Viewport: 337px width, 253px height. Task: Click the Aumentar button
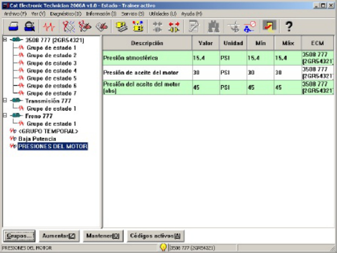pyautogui.click(x=59, y=236)
